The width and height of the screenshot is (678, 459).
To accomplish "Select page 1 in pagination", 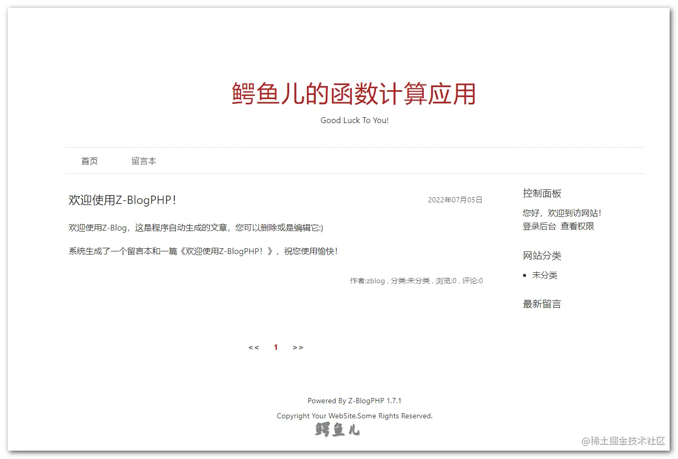I will [276, 347].
